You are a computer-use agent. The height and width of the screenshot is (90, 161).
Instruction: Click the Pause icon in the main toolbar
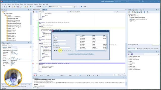click(38, 7)
